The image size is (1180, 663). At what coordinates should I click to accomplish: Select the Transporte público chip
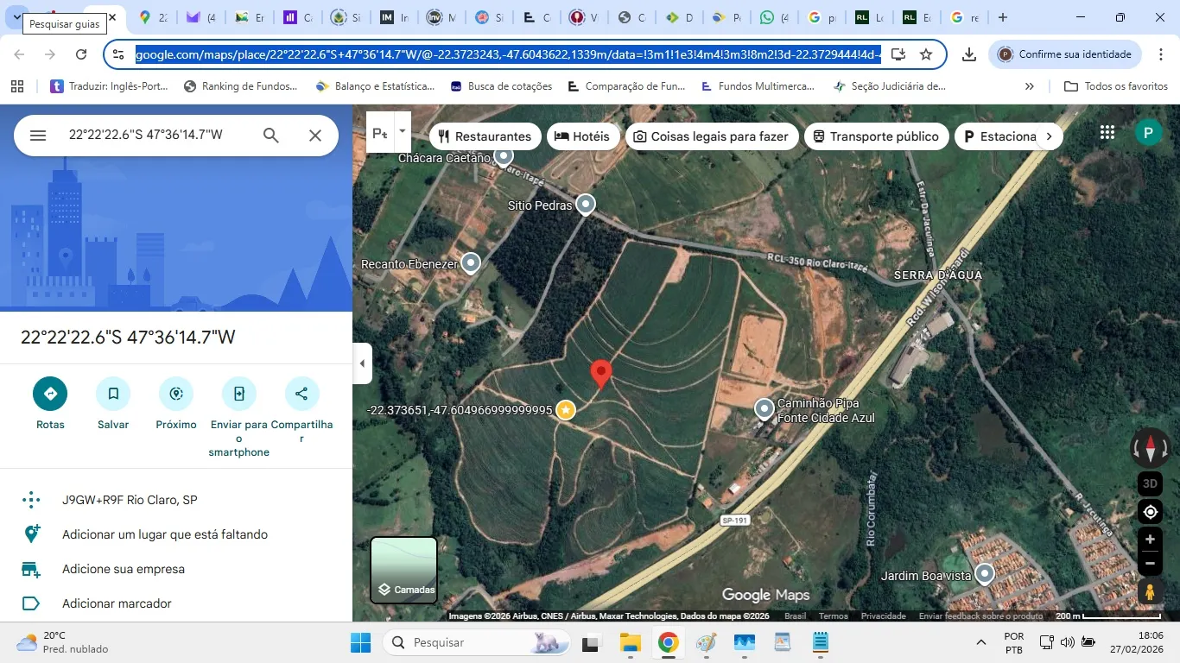point(877,136)
